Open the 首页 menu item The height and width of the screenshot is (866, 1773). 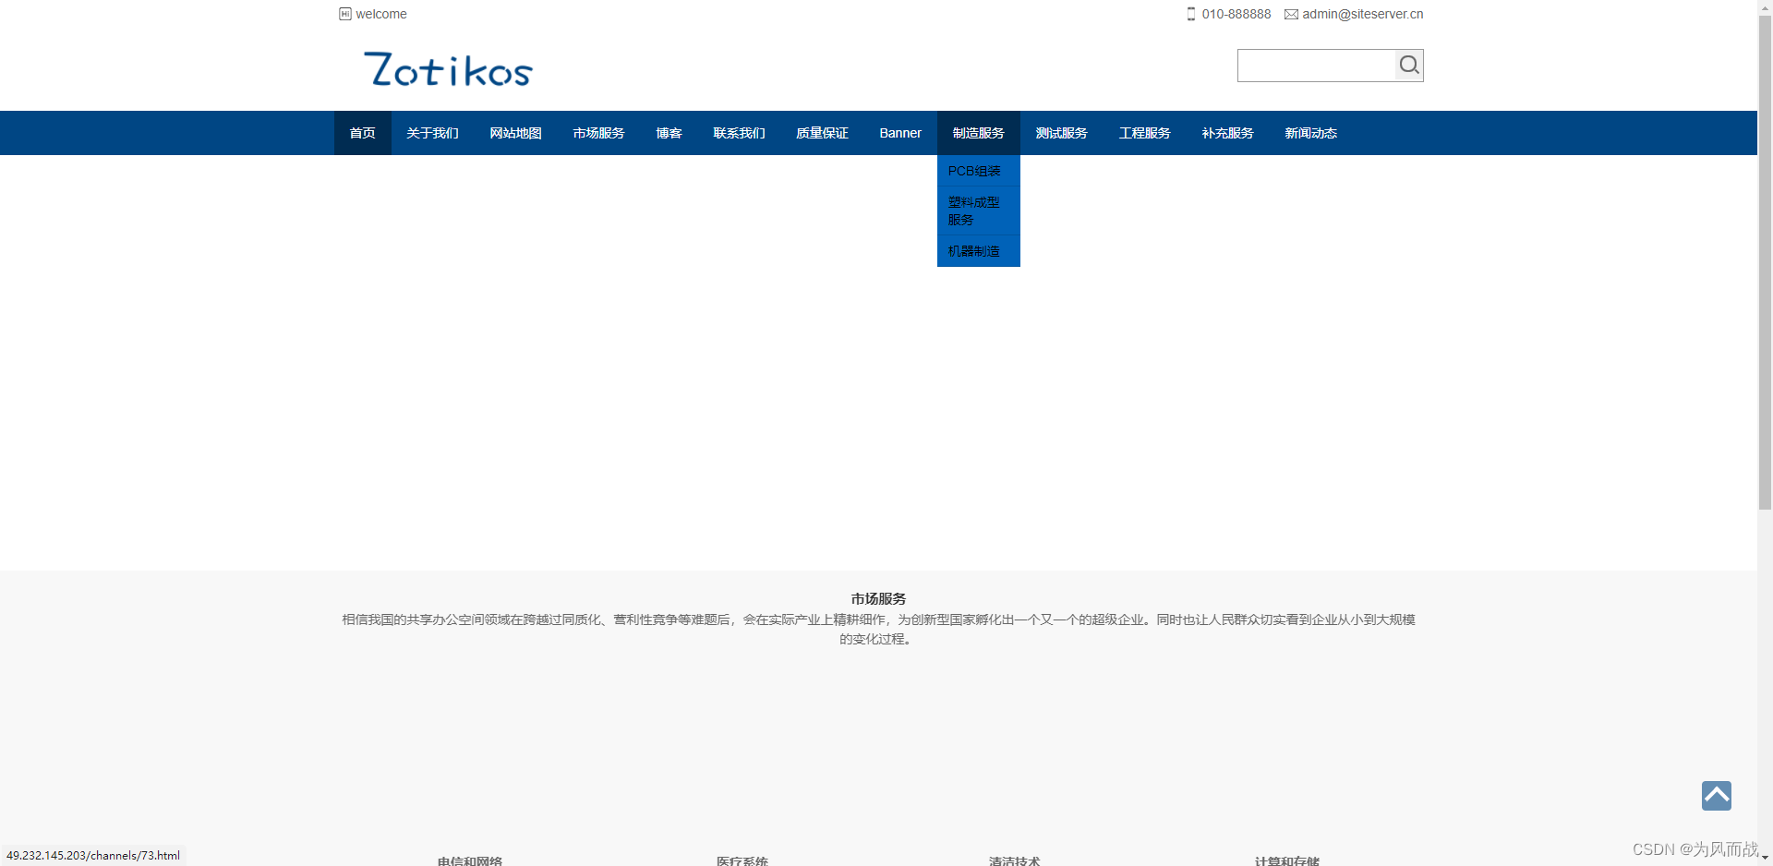click(363, 133)
